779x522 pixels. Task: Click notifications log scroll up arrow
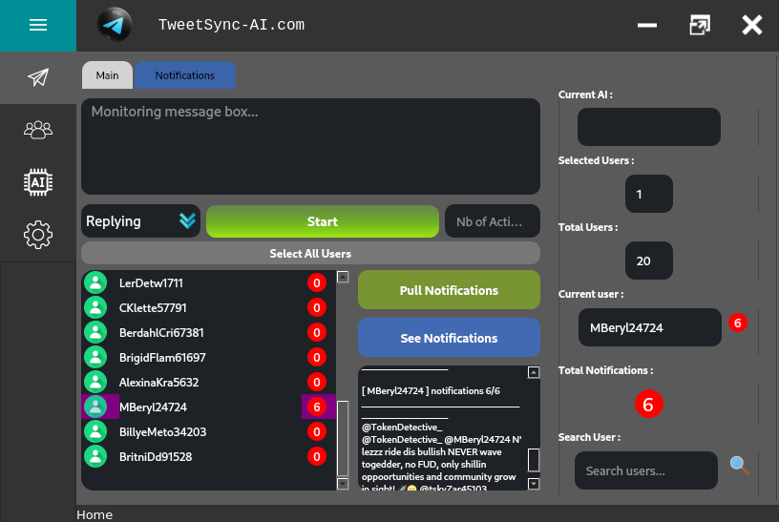(534, 372)
